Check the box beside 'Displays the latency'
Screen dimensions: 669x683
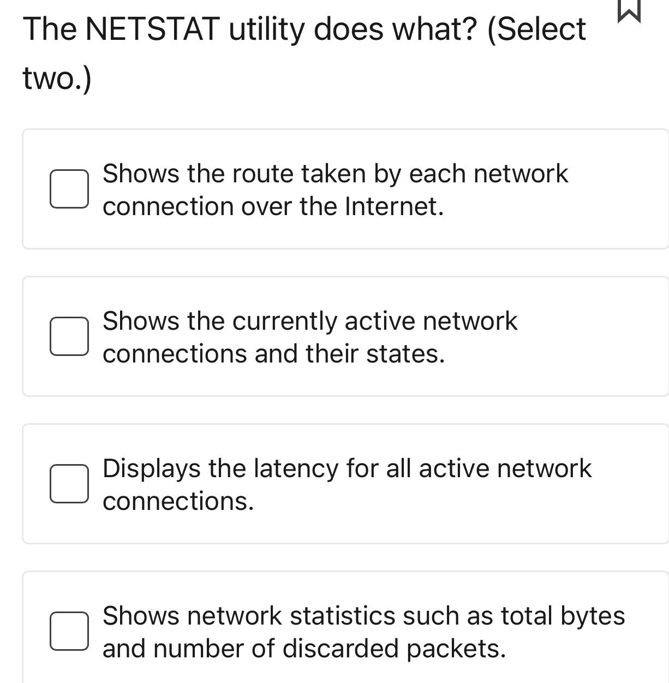69,483
